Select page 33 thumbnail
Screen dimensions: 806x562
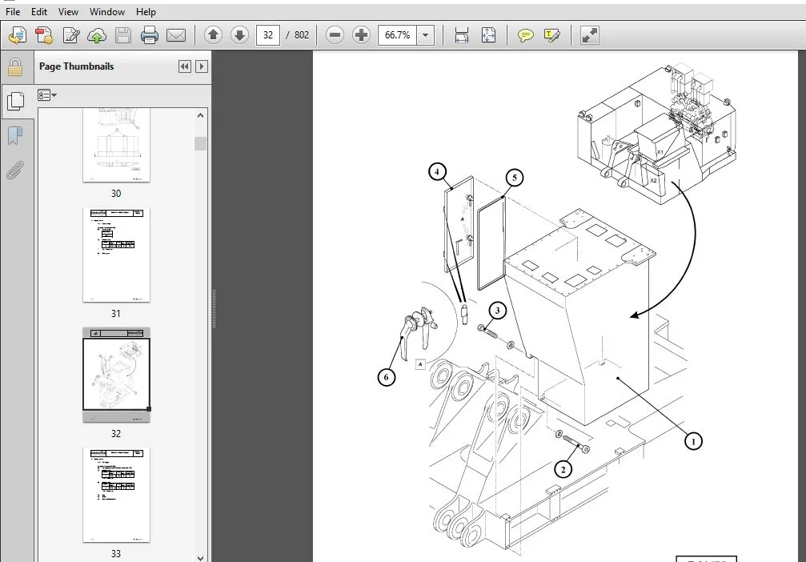tap(116, 496)
